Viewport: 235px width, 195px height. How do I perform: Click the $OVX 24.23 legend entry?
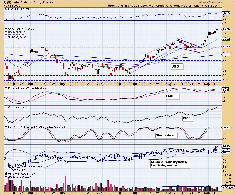click(x=15, y=170)
